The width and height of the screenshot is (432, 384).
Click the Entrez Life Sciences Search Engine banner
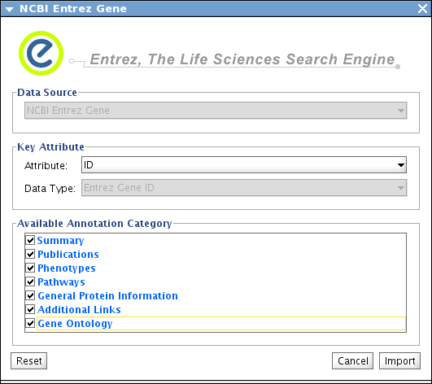click(x=242, y=59)
